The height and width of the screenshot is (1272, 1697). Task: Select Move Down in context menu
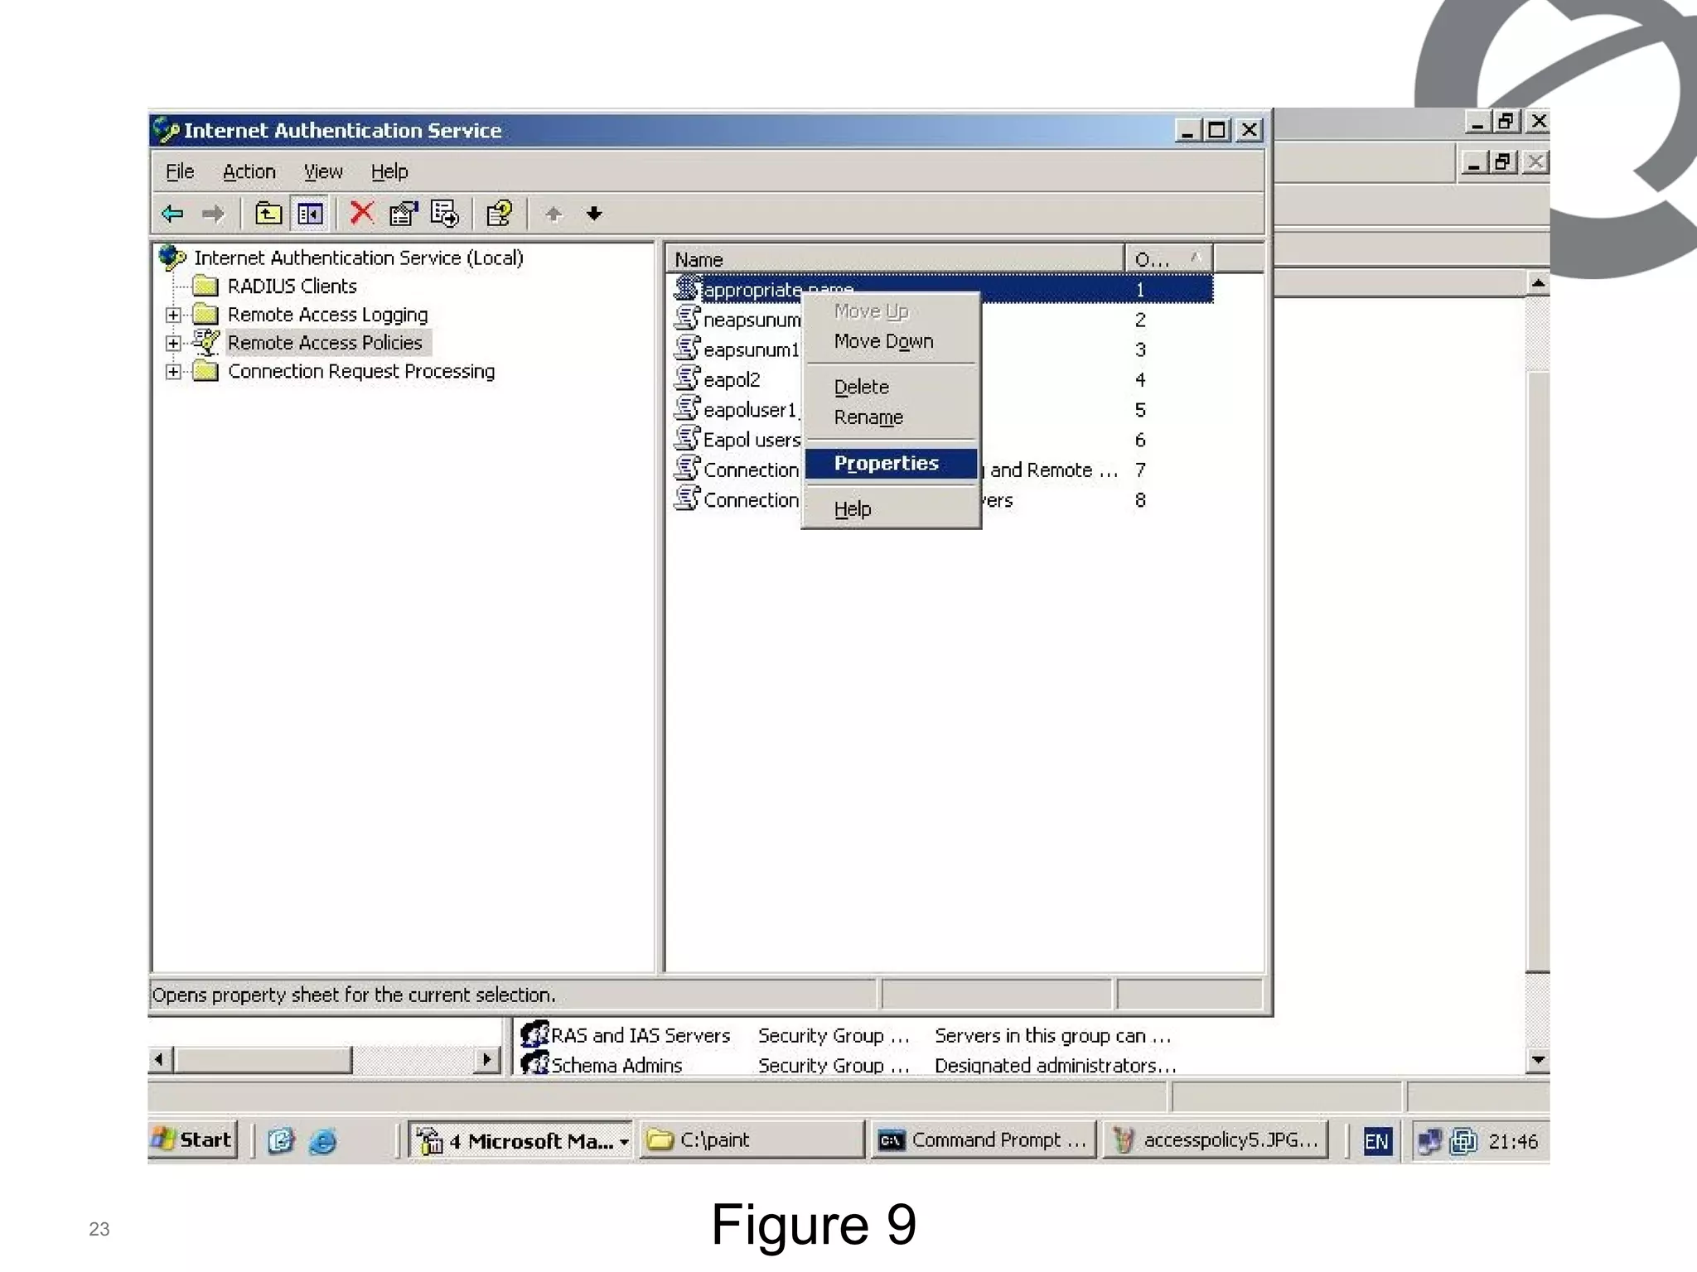click(x=883, y=341)
